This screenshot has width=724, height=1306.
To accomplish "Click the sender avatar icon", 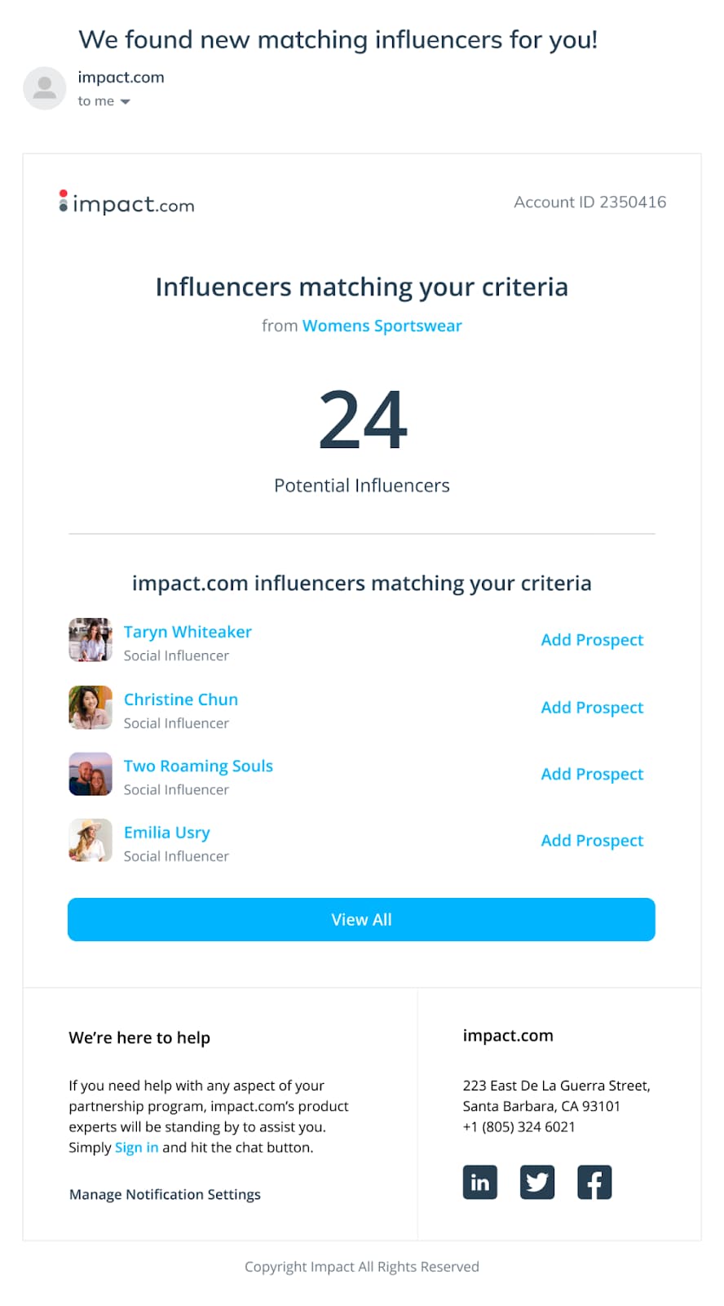I will point(45,88).
